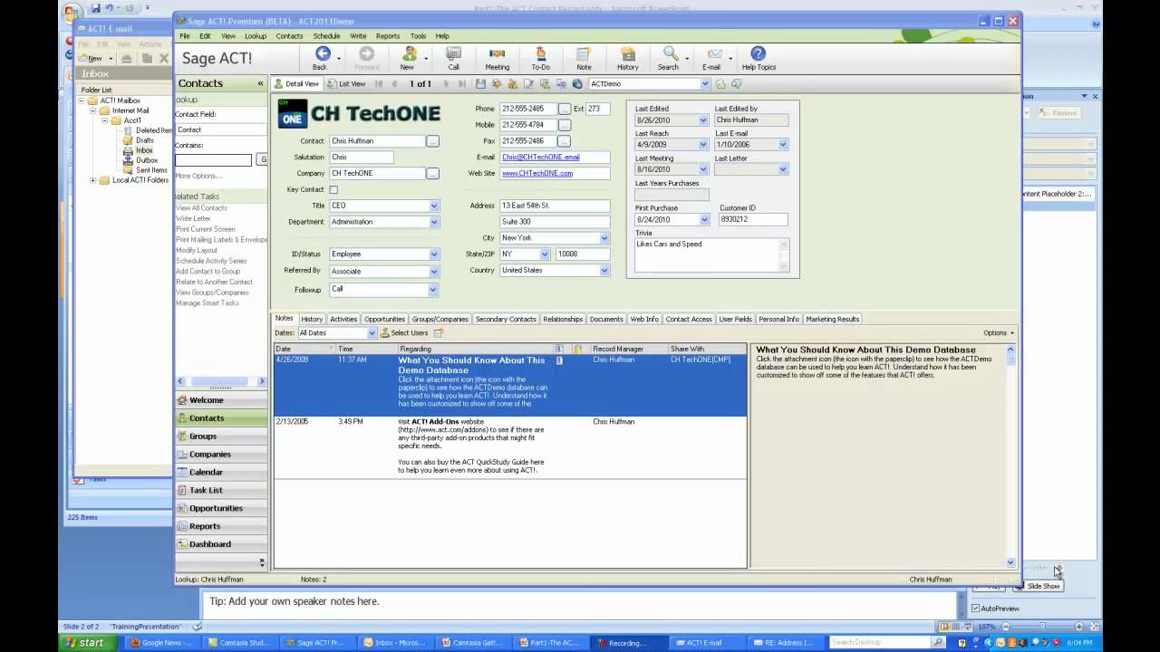The height and width of the screenshot is (652, 1160).
Task: Select Sent Items folder in E-mail window
Action: 151,170
